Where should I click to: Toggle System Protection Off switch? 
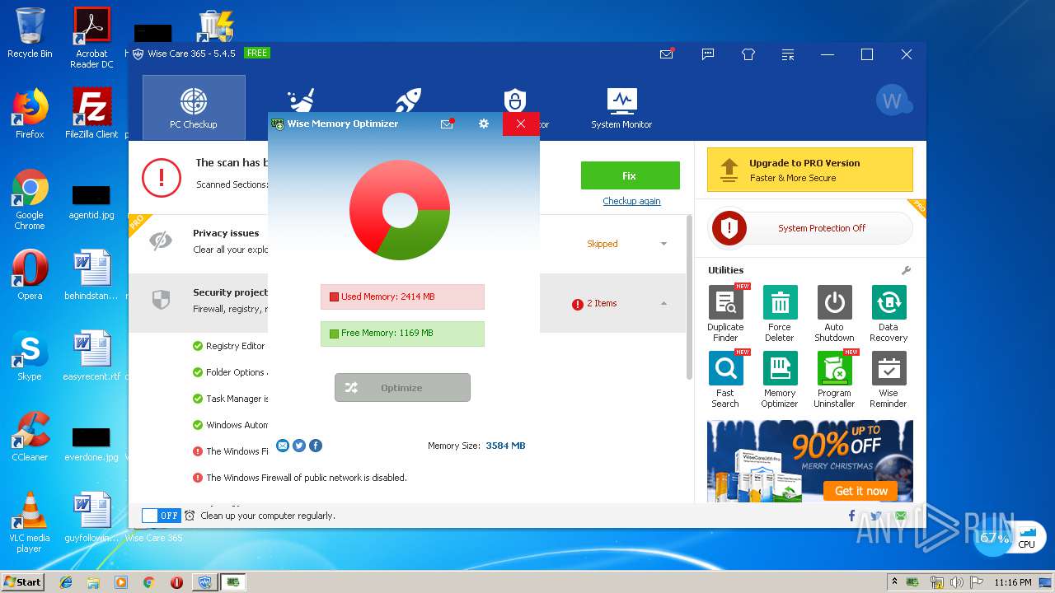point(810,228)
